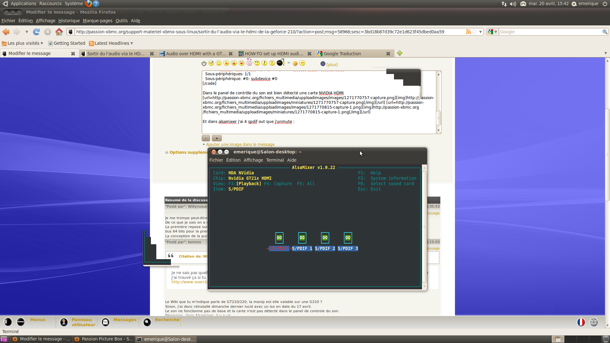Viewport: 610px width, 343px height.
Task: Open the Firefox Marque-pages menu
Action: pos(98,21)
